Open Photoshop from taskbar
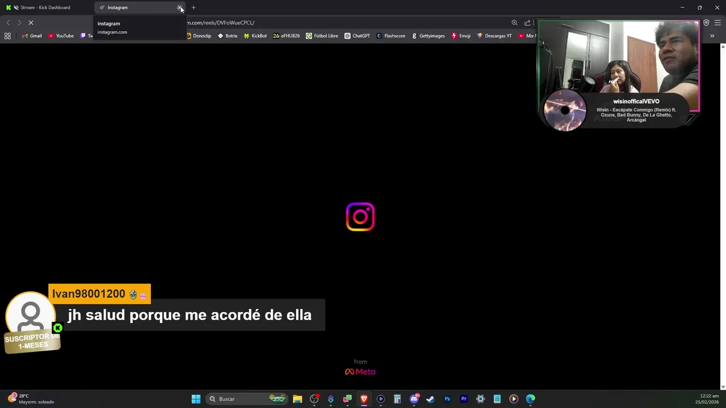726x408 pixels. point(447,399)
